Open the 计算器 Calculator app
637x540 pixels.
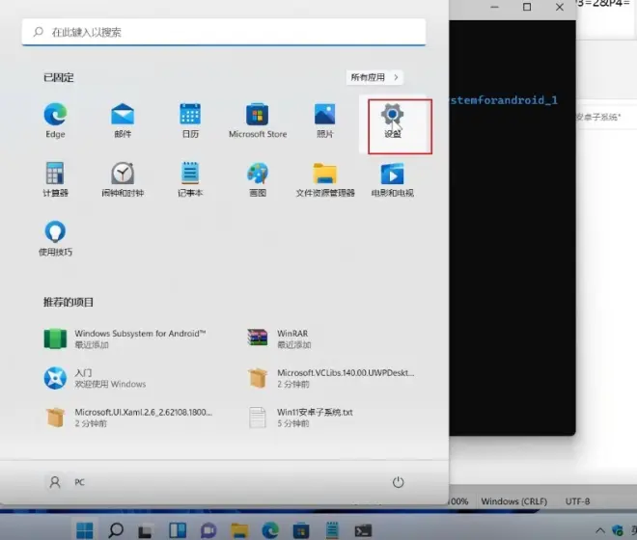tap(55, 179)
